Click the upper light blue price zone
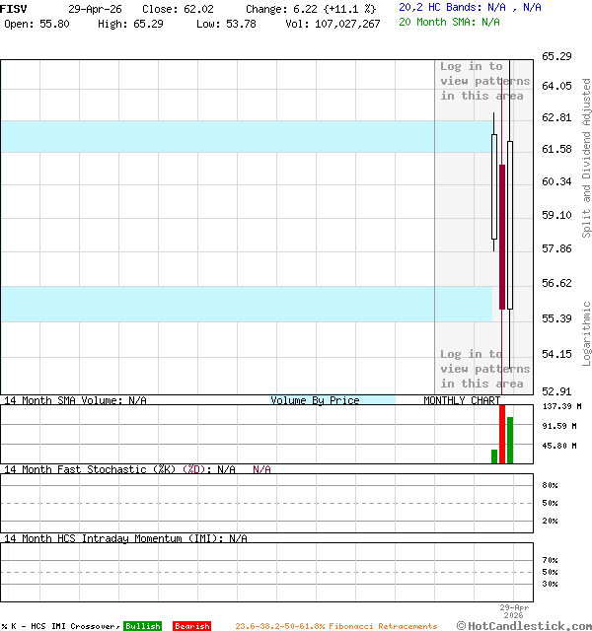Image resolution: width=592 pixels, height=631 pixels. pyautogui.click(x=247, y=136)
